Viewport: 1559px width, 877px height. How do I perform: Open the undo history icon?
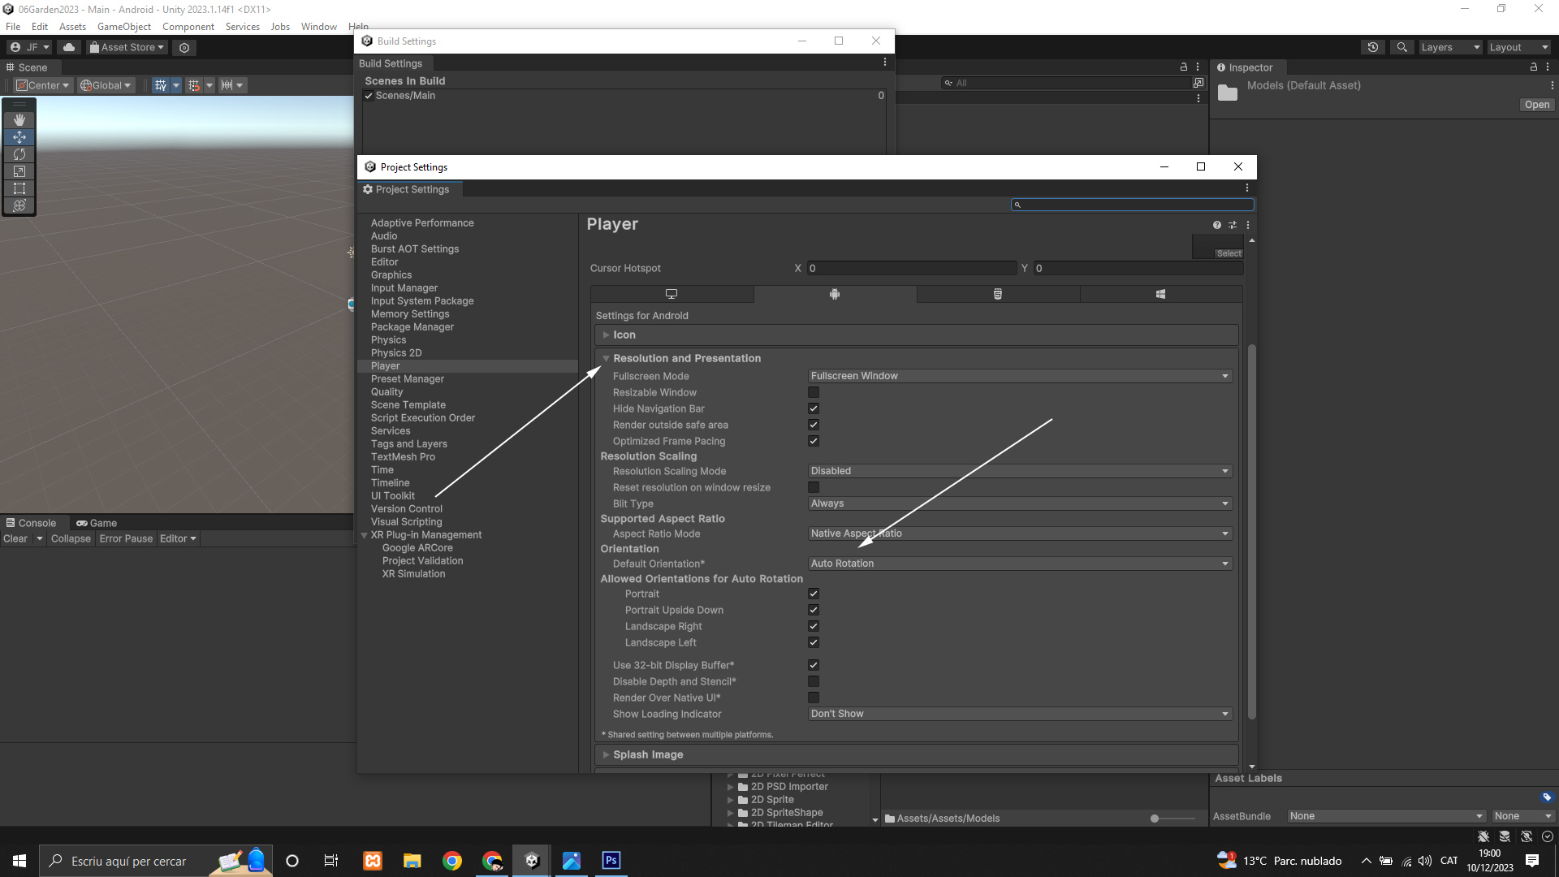[x=1372, y=47]
